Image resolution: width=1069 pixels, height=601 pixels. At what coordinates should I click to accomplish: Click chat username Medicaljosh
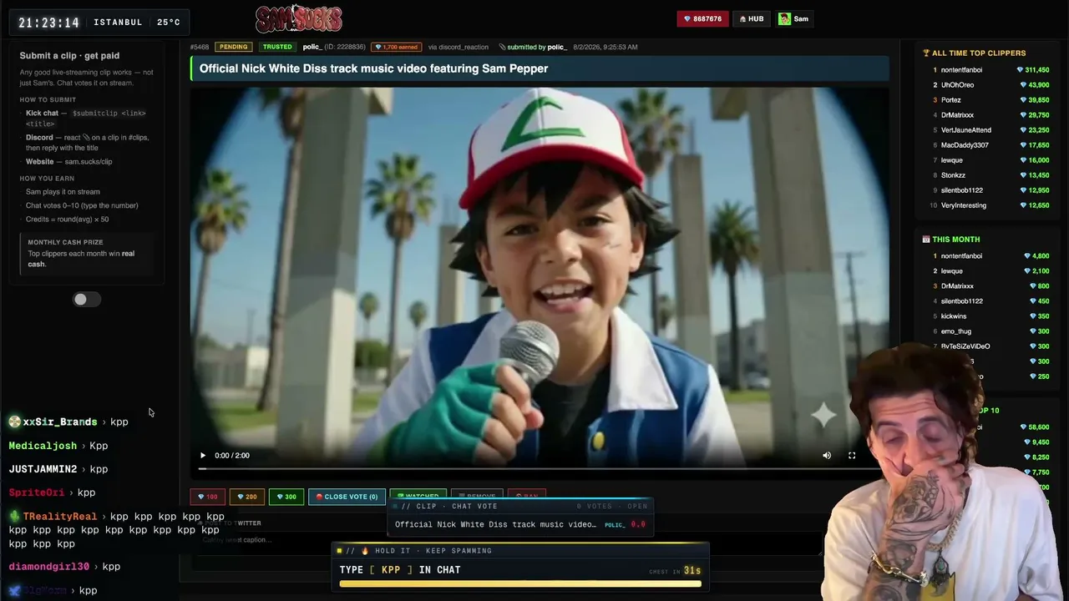click(x=43, y=446)
